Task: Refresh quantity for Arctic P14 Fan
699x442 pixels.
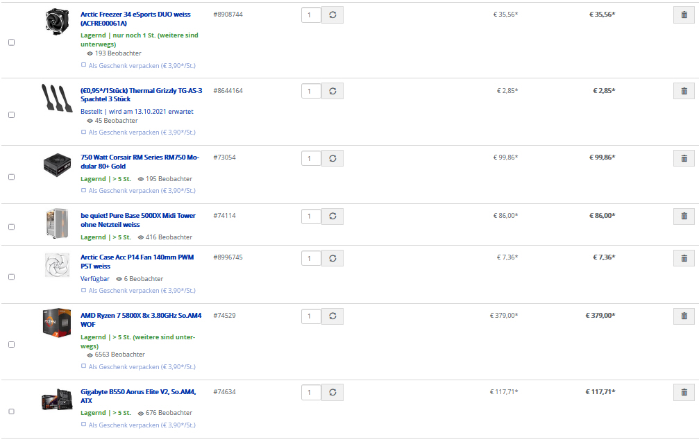Action: pyautogui.click(x=332, y=258)
